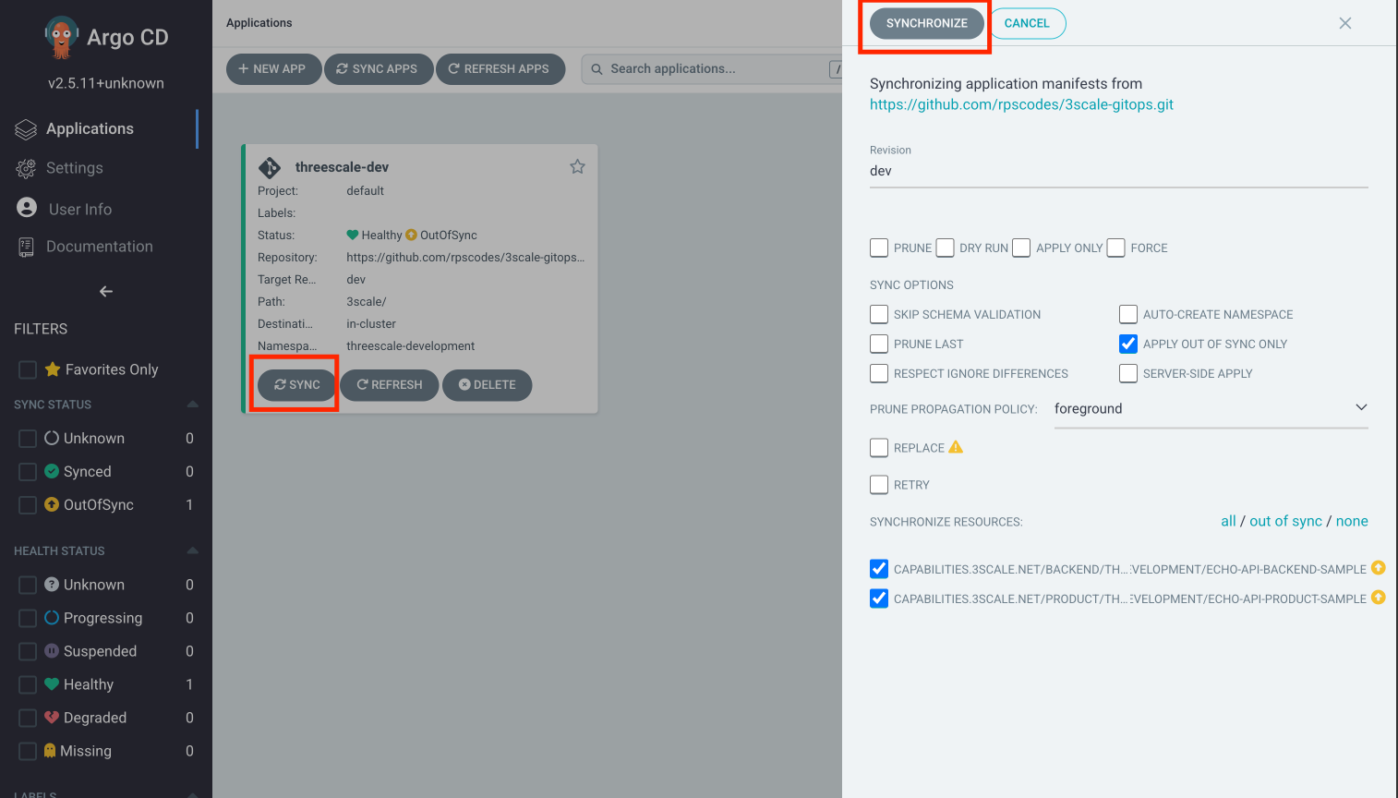Cancel the sync panel
1398x798 pixels.
click(1027, 23)
